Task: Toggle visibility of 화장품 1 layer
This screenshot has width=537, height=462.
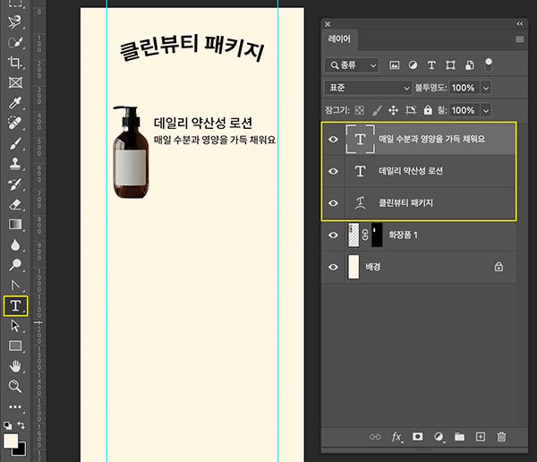Action: pos(334,235)
